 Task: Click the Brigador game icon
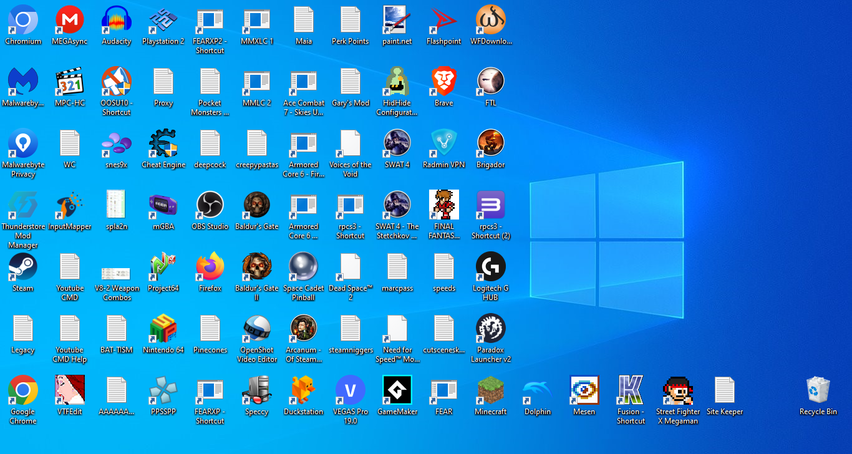491,143
